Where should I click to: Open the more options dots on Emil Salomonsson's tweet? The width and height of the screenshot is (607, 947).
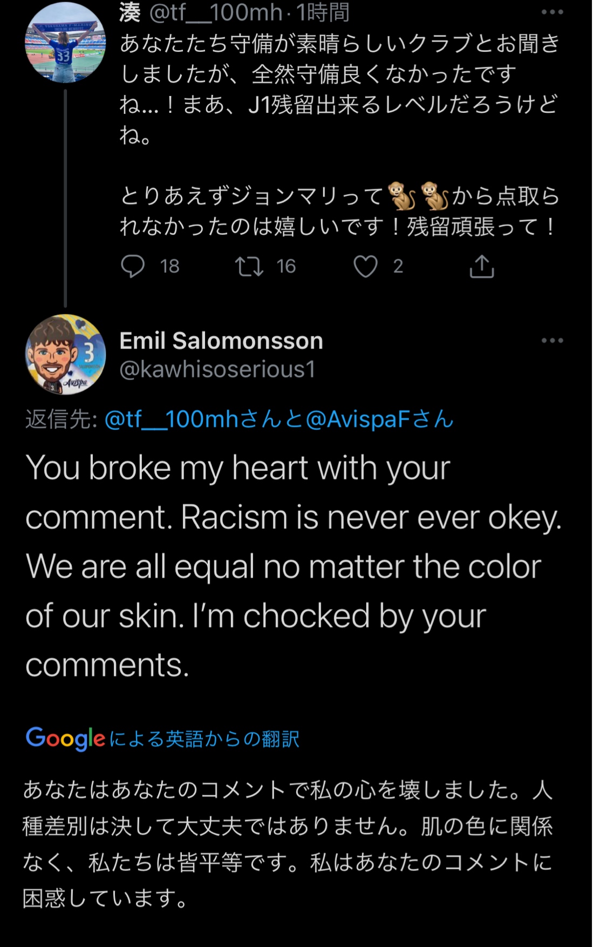552,341
